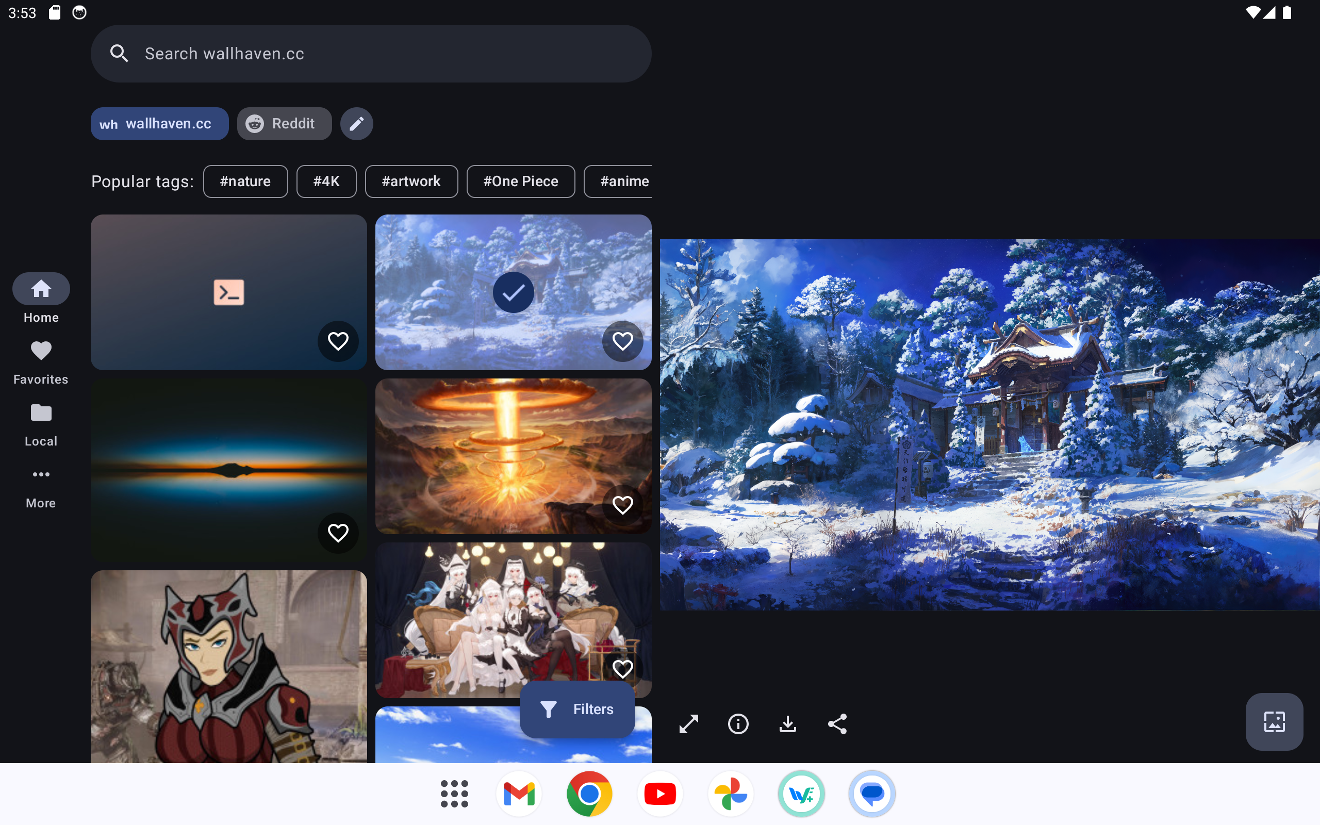Image resolution: width=1320 pixels, height=825 pixels.
Task: Favorite the nuclear explosion wallpaper
Action: 622,505
